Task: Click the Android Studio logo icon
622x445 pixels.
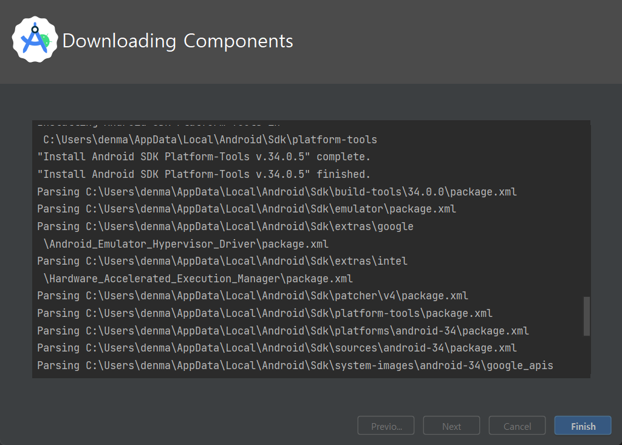Action: [x=35, y=39]
